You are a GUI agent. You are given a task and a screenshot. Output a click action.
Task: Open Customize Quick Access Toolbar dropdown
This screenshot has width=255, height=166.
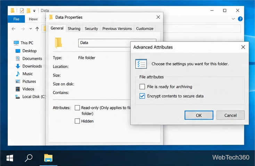point(34,11)
